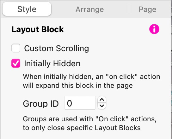The image size is (172, 139).
Task: Click the value 0 in Group ID box
Action: click(70, 104)
